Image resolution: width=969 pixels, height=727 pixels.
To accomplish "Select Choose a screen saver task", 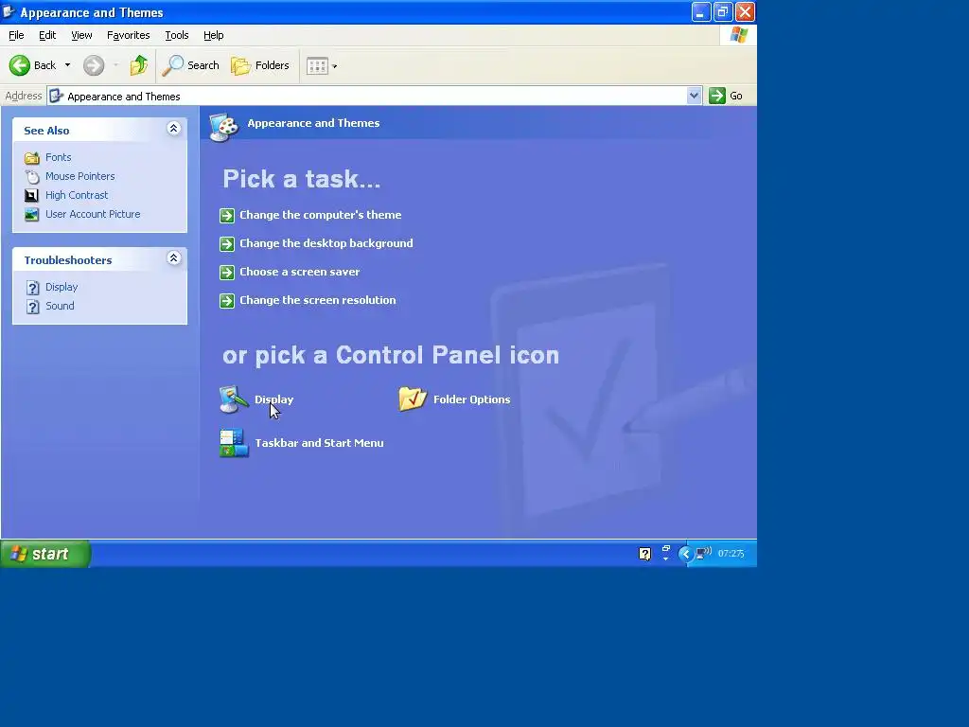I will [300, 272].
